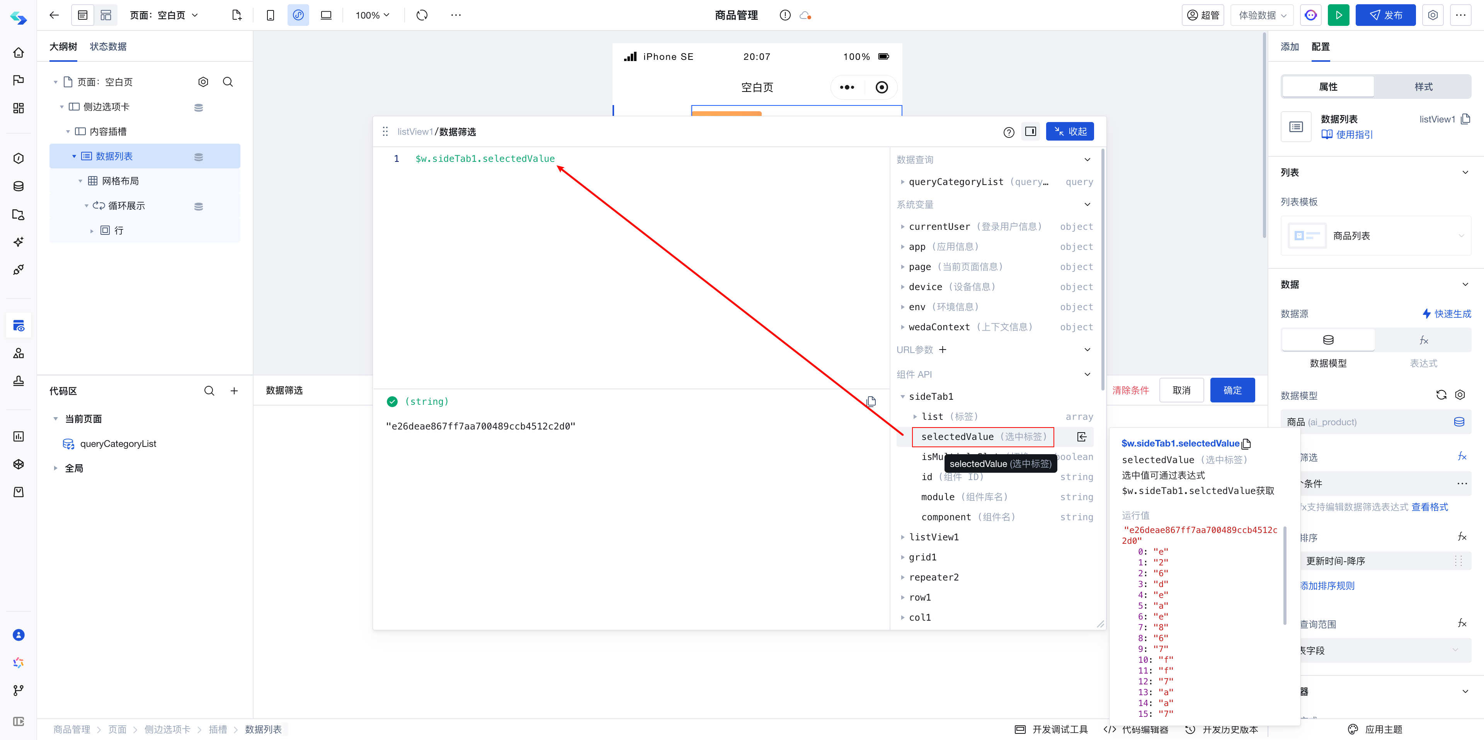Collapse the 组件 API section
Viewport: 1484px width, 740px height.
click(x=1087, y=374)
